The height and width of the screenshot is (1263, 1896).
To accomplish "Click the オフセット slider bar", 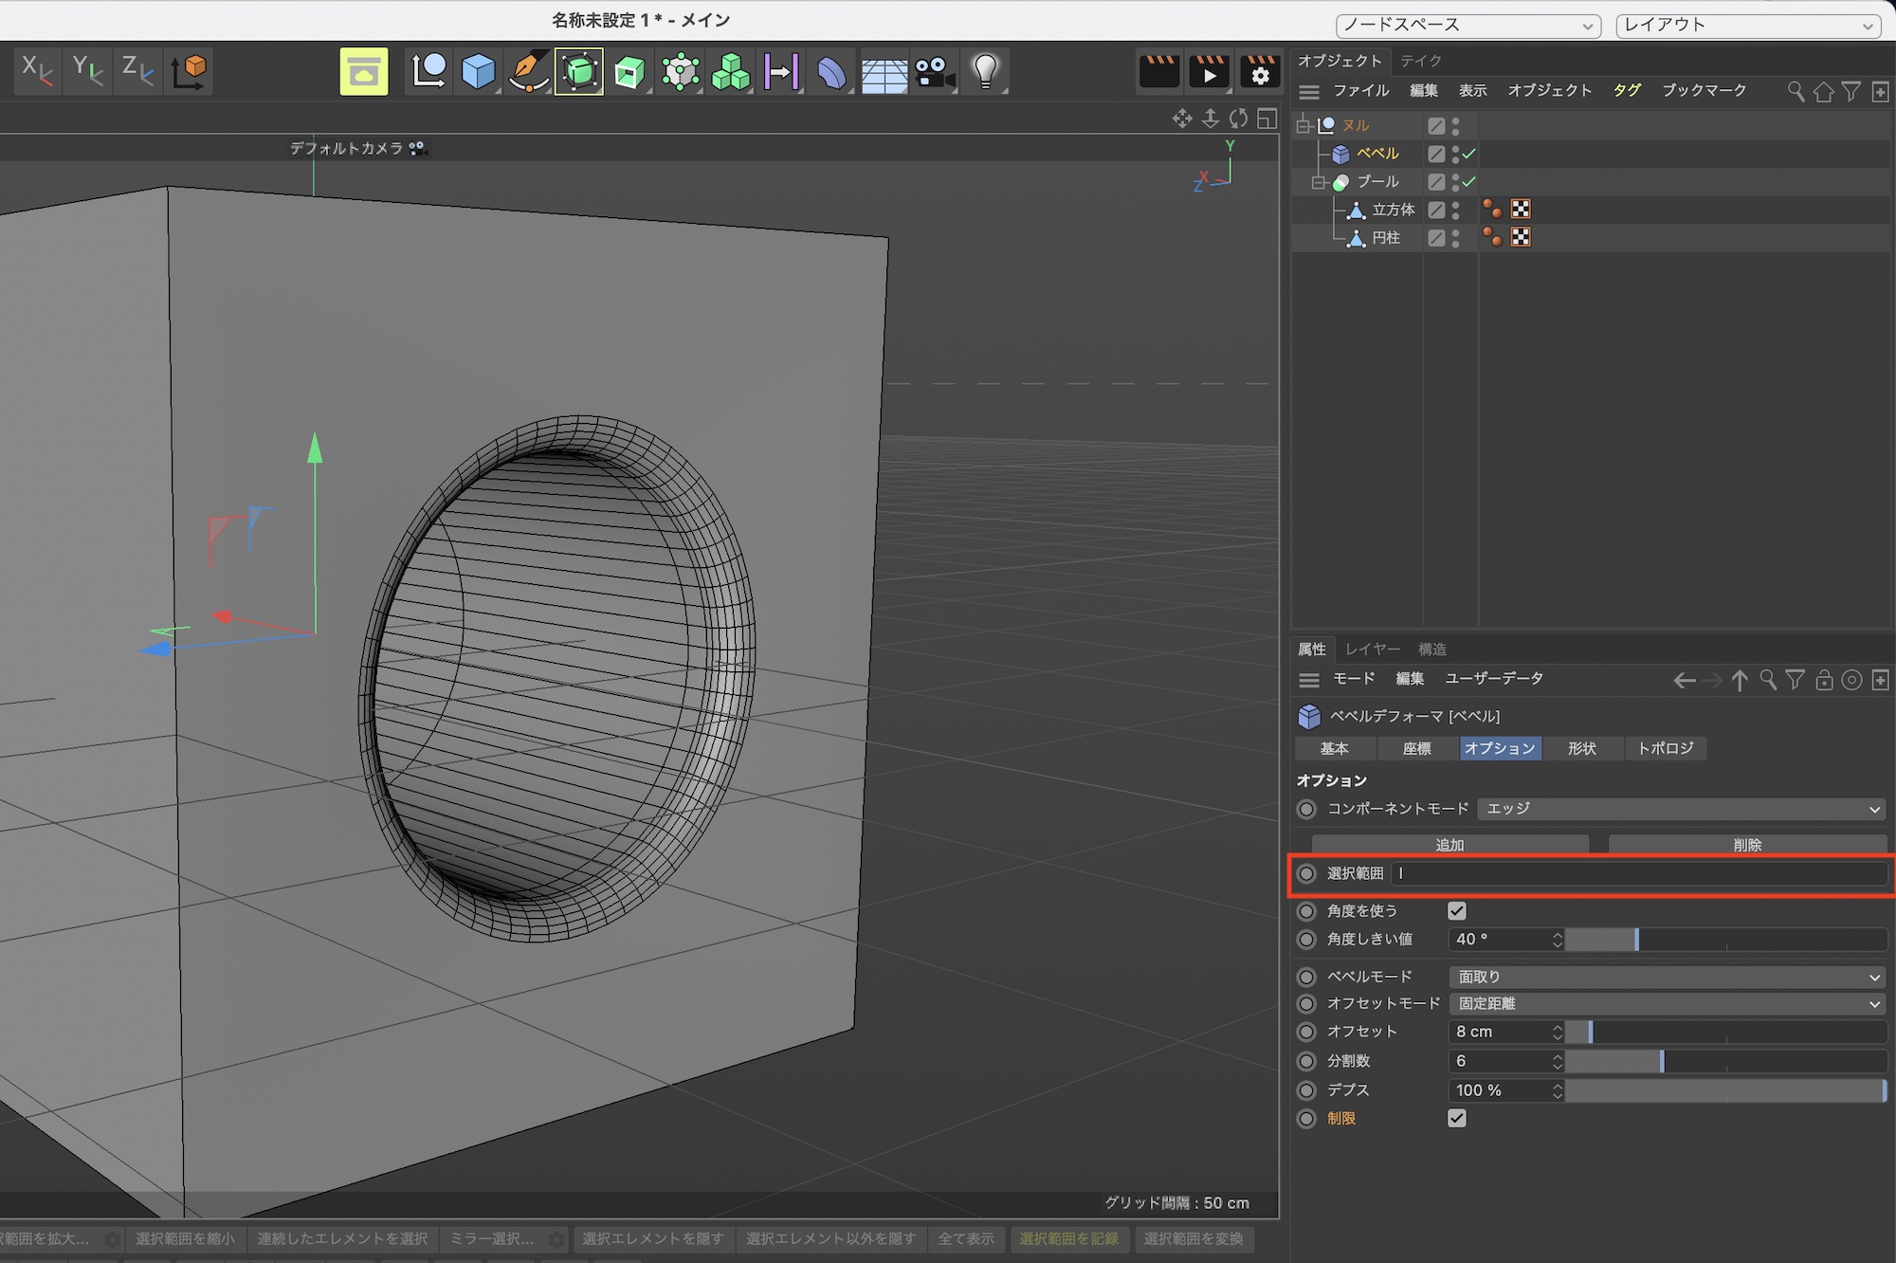I will 1725,1032.
